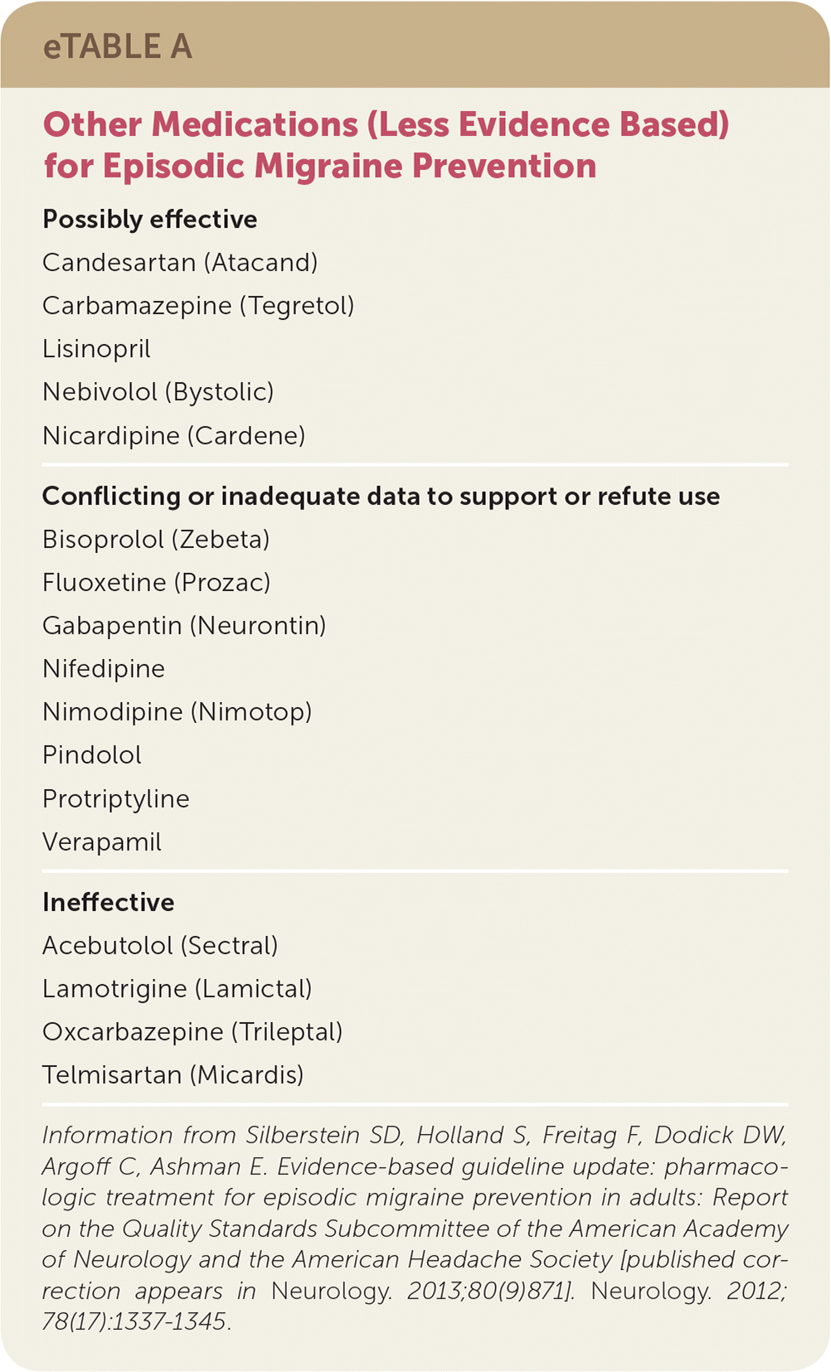
Task: Click the Silberstein citation footnote text
Action: 415,1227
